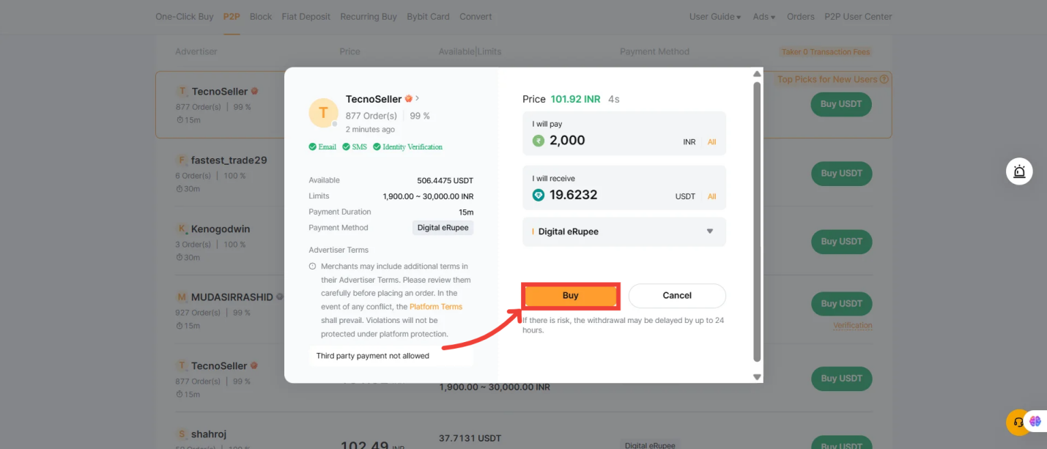Open the orange chat support icon
This screenshot has width=1047, height=449.
click(1018, 421)
